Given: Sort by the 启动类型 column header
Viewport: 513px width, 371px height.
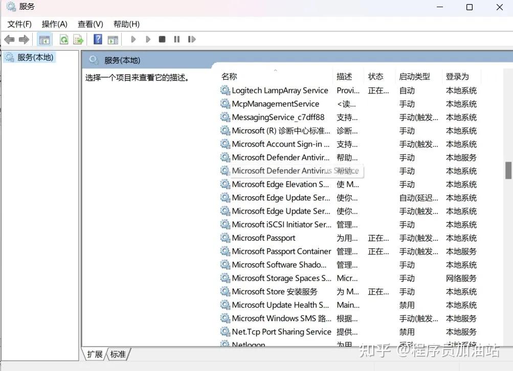Looking at the screenshot, I should tap(418, 77).
